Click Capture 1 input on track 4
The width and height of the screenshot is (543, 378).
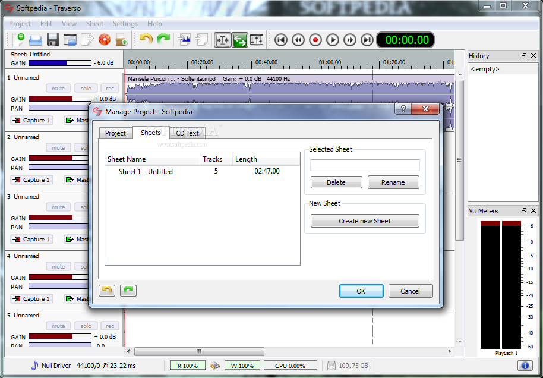[x=31, y=299]
